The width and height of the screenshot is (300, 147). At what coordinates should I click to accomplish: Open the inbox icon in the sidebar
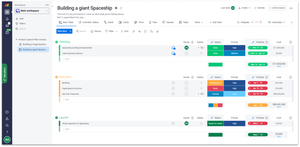tap(7, 25)
